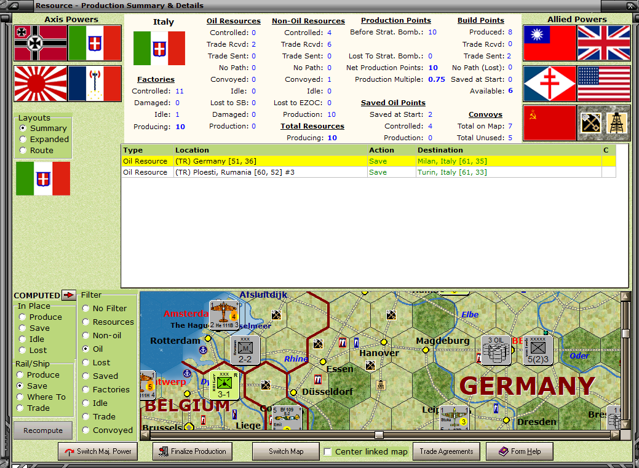Select the Route layout option
This screenshot has width=639, height=468.
(37, 150)
